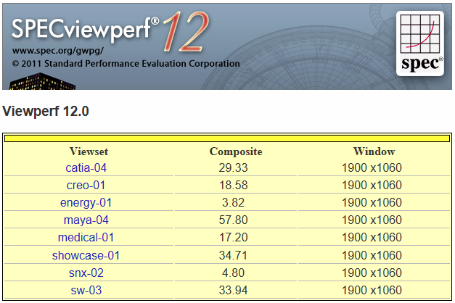The image size is (455, 303).
Task: Open the energy-01 viewset link
Action: [x=86, y=203]
